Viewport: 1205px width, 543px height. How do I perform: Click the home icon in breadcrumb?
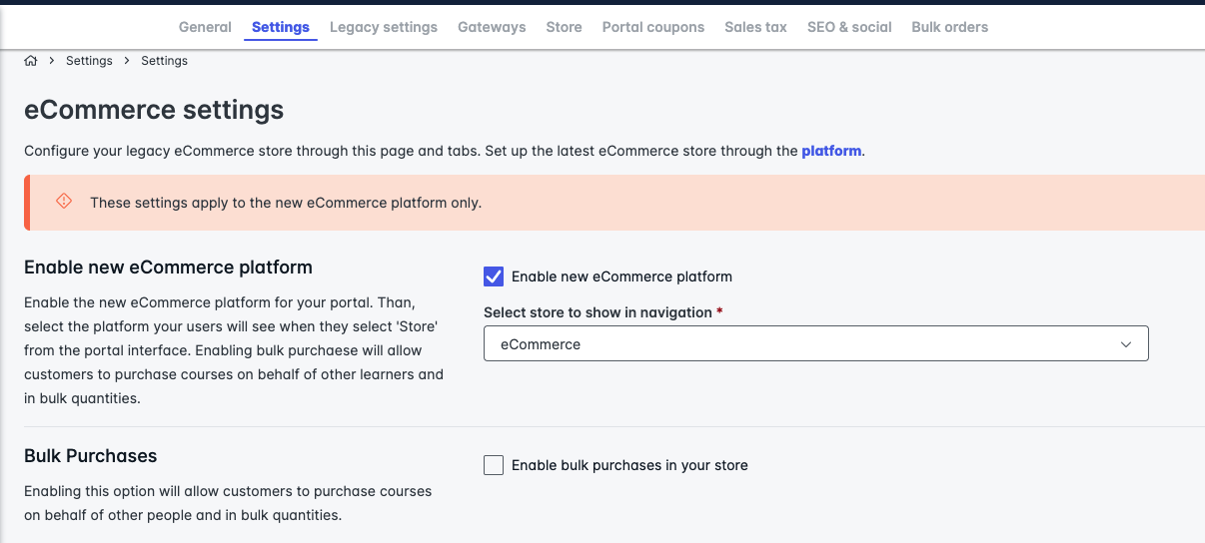tap(31, 61)
